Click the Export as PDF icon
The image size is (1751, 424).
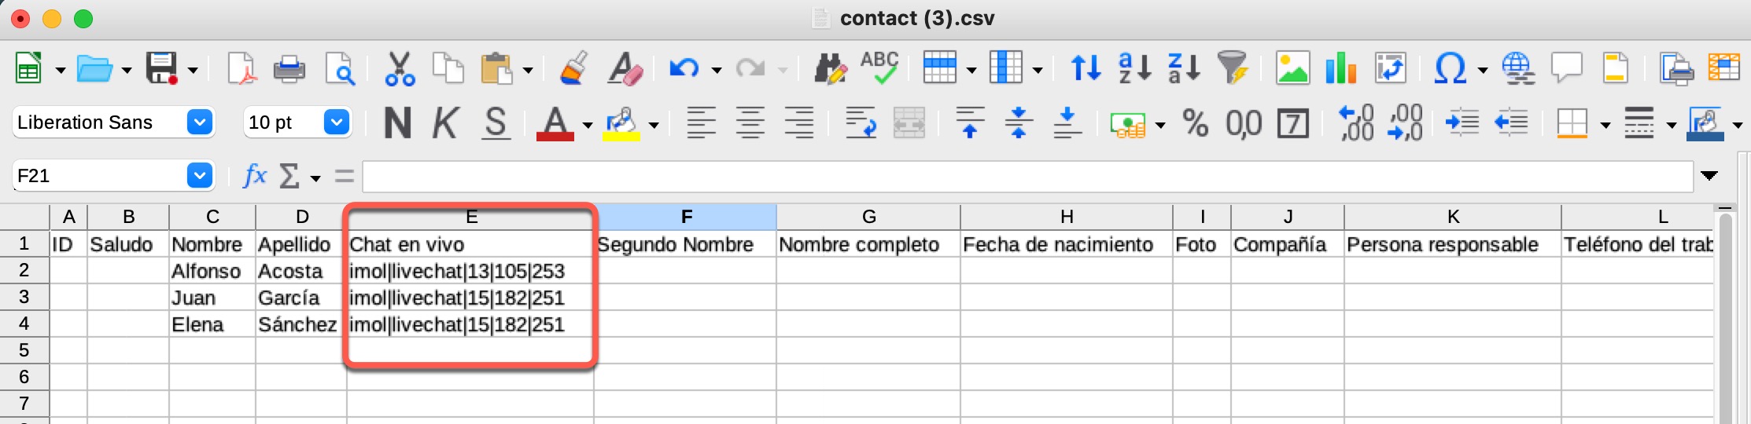(241, 69)
